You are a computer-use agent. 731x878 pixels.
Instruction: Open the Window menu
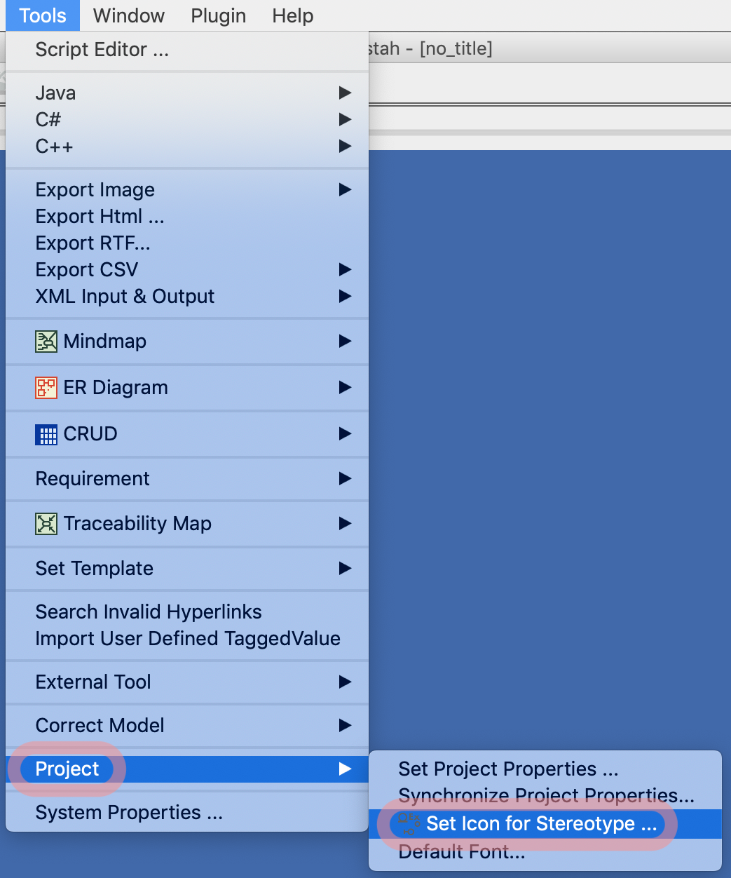pos(128,15)
